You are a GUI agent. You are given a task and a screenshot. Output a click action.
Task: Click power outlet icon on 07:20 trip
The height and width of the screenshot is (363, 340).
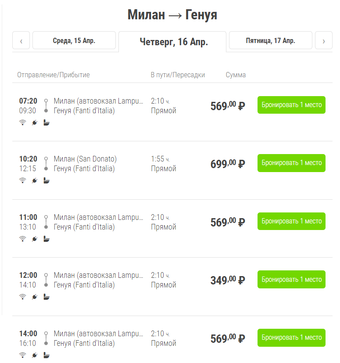[35, 123]
